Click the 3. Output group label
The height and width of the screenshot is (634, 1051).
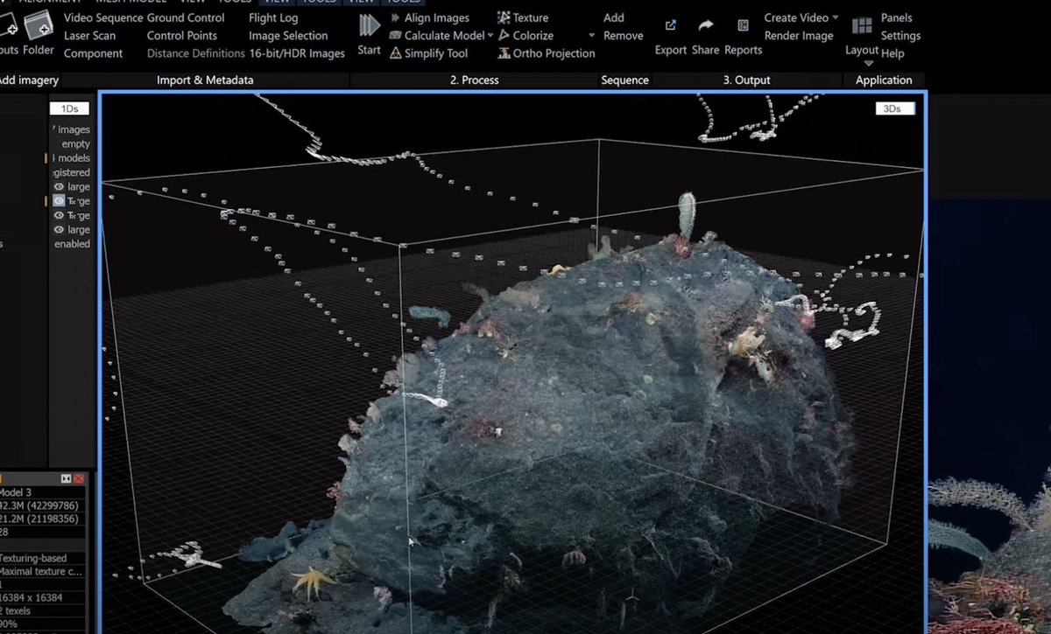coord(746,80)
